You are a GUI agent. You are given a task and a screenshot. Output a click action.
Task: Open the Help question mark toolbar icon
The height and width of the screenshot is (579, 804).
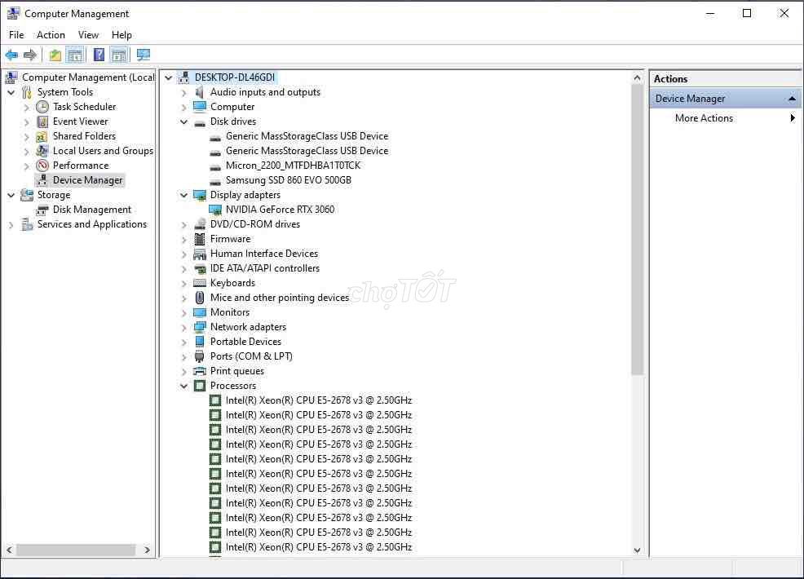pos(99,55)
